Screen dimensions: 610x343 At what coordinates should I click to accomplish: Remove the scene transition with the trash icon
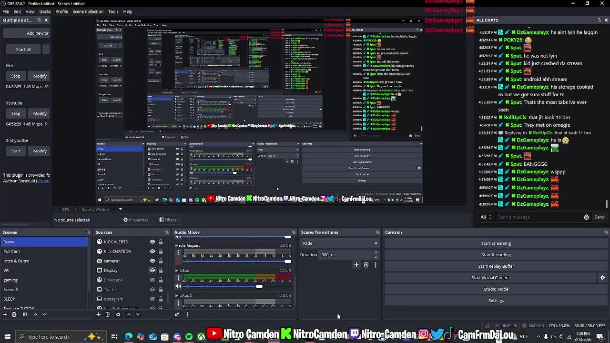(x=366, y=265)
